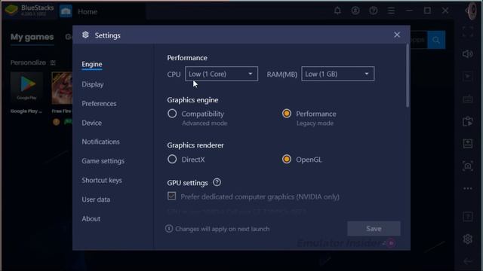This screenshot has height=271, width=483.
Task: Click the Home tab icon
Action: coord(66,11)
